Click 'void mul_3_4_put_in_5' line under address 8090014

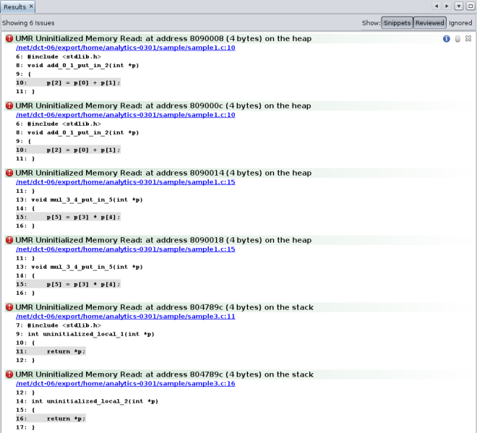pyautogui.click(x=79, y=200)
